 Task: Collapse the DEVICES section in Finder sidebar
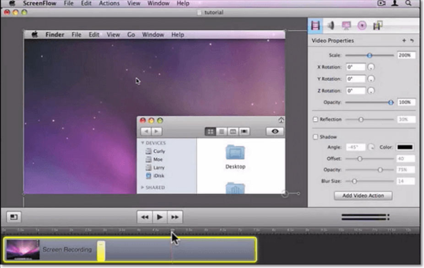pyautogui.click(x=142, y=143)
